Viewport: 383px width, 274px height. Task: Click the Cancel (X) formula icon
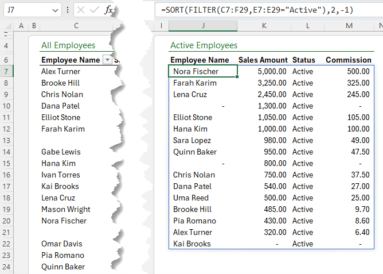coord(81,10)
